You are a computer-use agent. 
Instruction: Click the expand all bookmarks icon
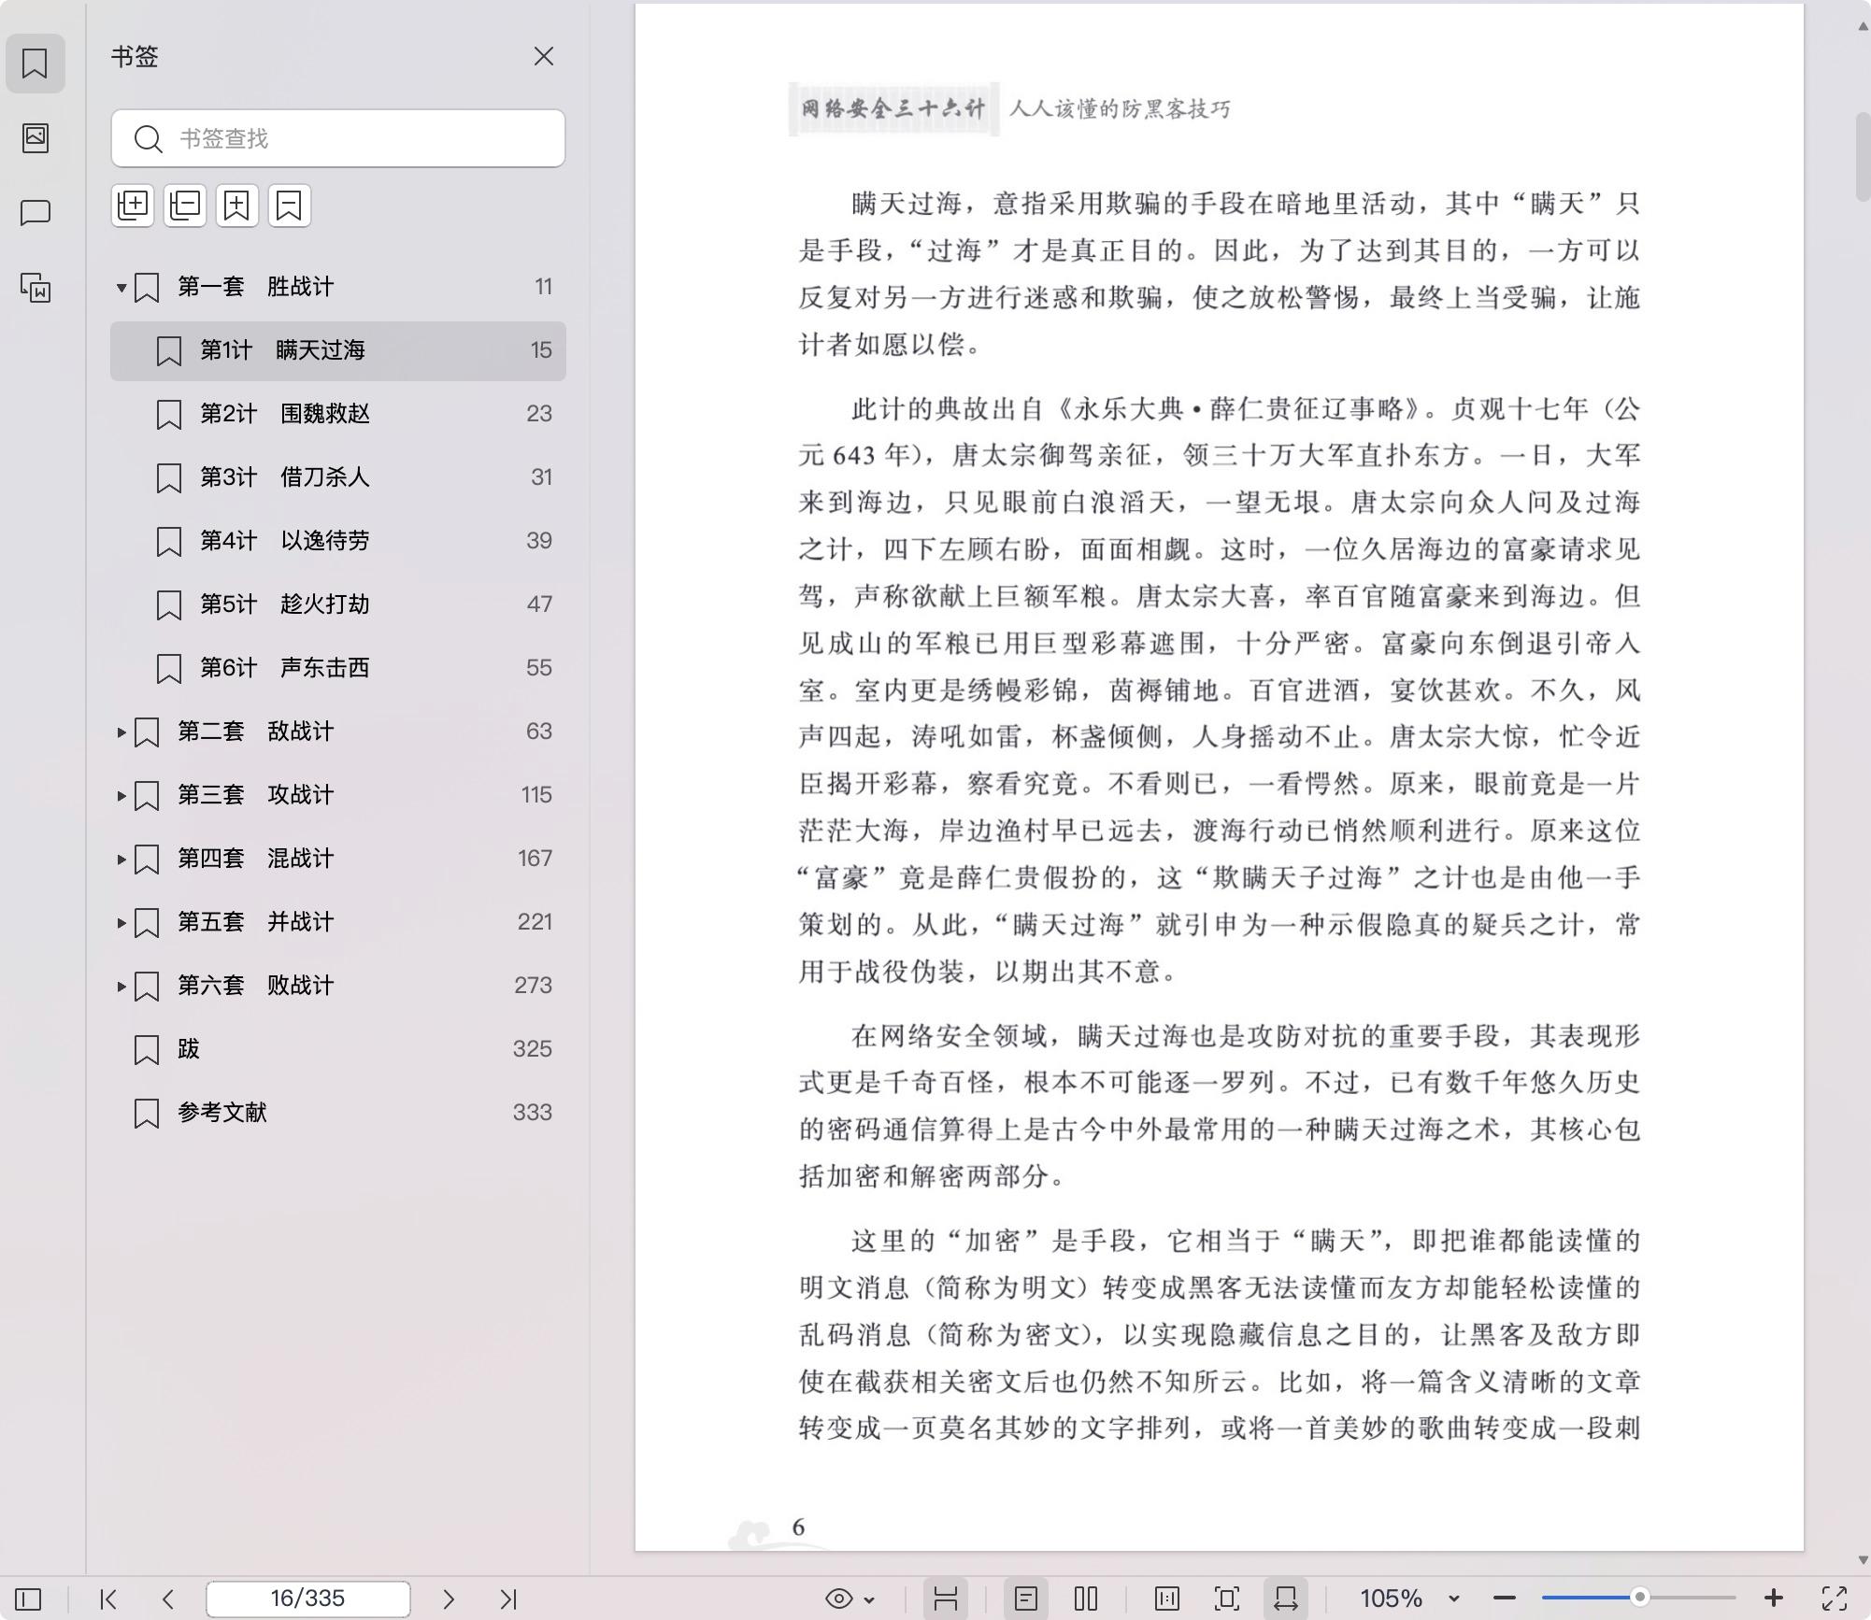(133, 206)
